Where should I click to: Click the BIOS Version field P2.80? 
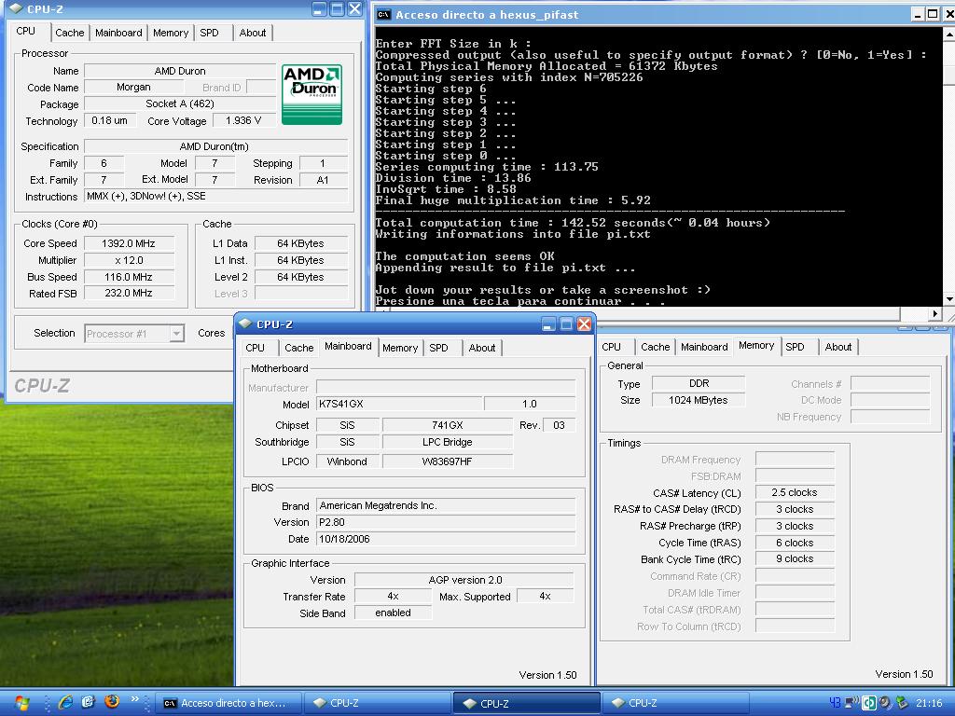(x=446, y=522)
